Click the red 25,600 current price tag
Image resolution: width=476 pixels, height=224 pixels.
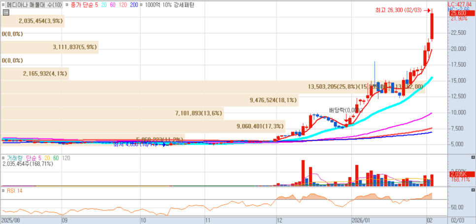pyautogui.click(x=462, y=13)
